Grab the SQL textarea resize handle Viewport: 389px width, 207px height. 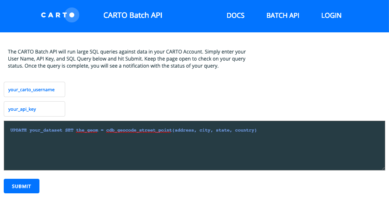[383, 168]
